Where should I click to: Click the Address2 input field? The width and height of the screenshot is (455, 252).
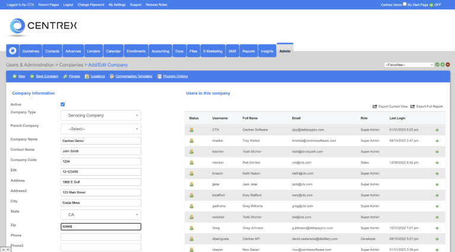coord(101,192)
